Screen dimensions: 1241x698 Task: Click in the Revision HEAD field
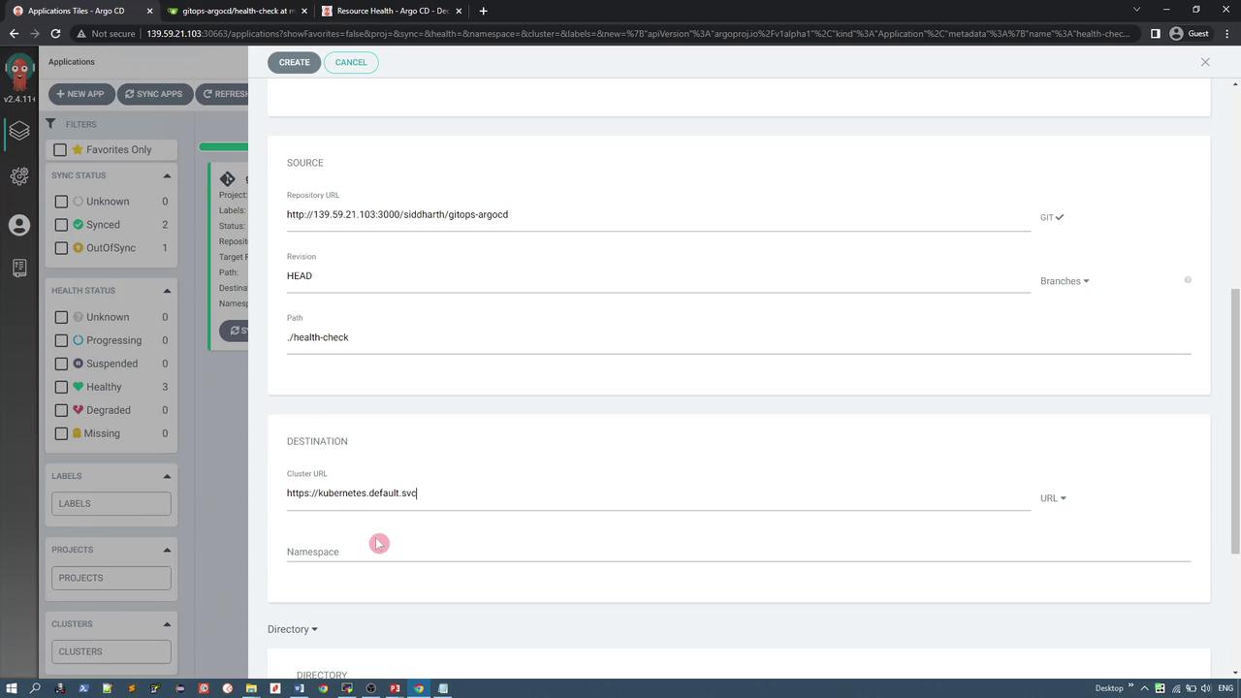click(658, 276)
